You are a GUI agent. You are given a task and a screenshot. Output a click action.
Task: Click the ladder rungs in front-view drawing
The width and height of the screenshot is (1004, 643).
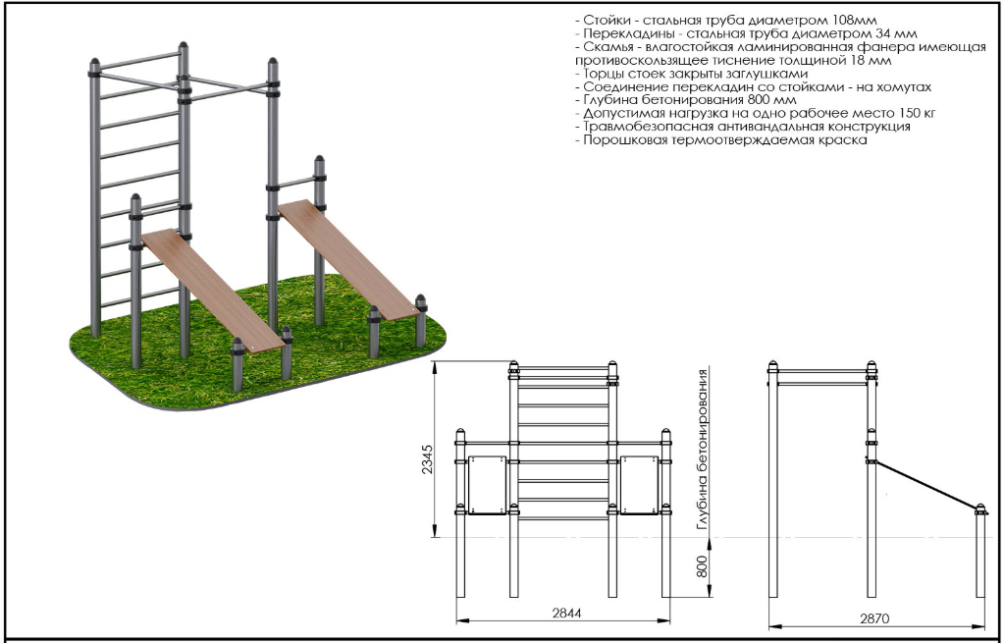563,442
